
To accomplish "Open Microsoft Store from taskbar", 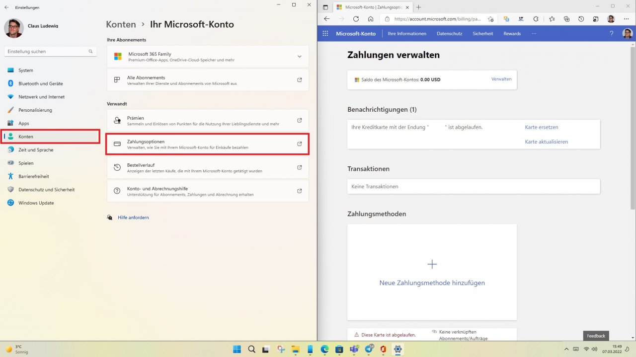I will [339, 349].
